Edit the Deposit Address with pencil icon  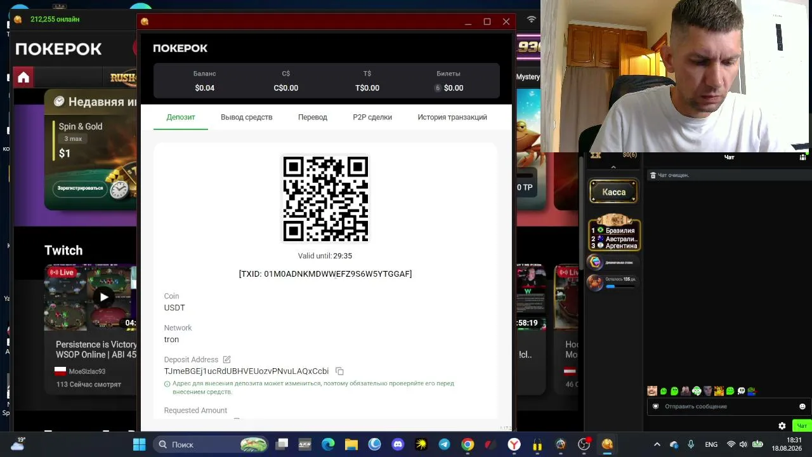point(226,360)
